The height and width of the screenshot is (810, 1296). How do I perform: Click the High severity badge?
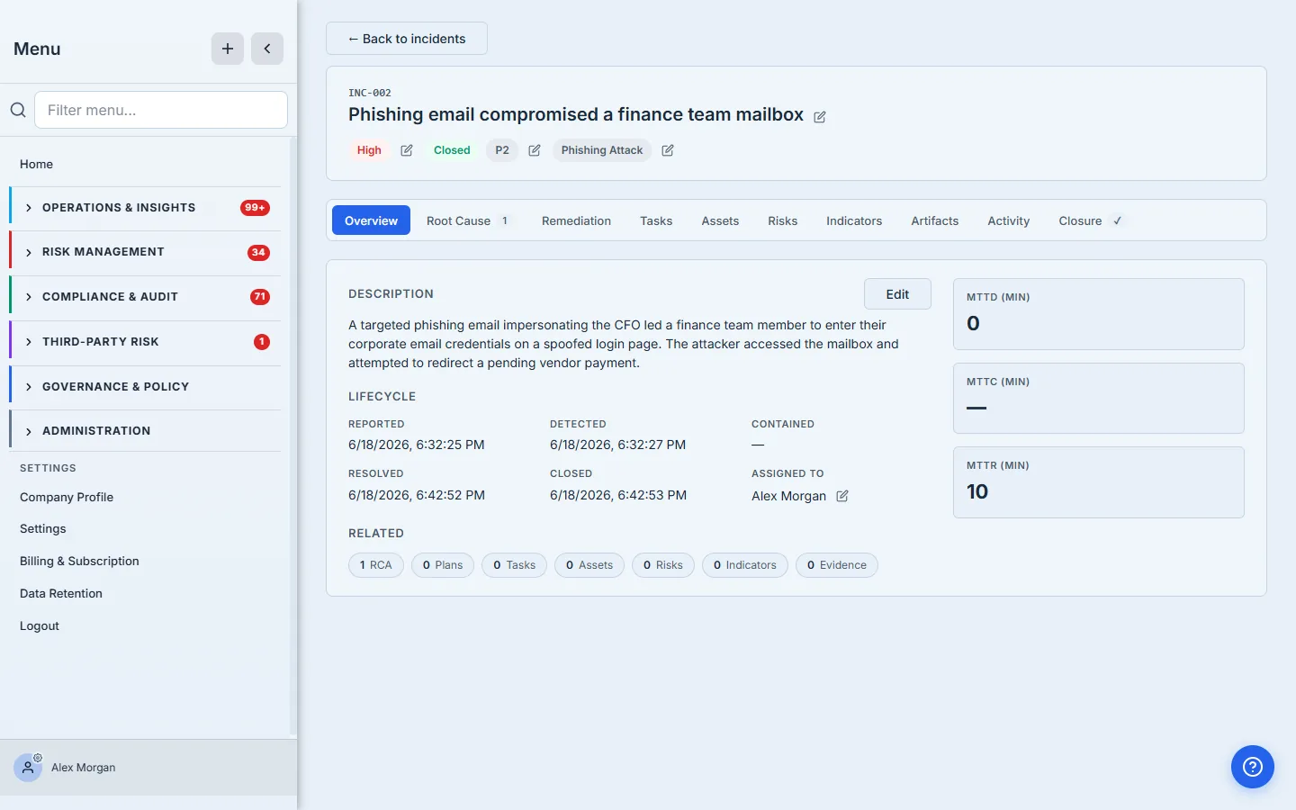[369, 150]
